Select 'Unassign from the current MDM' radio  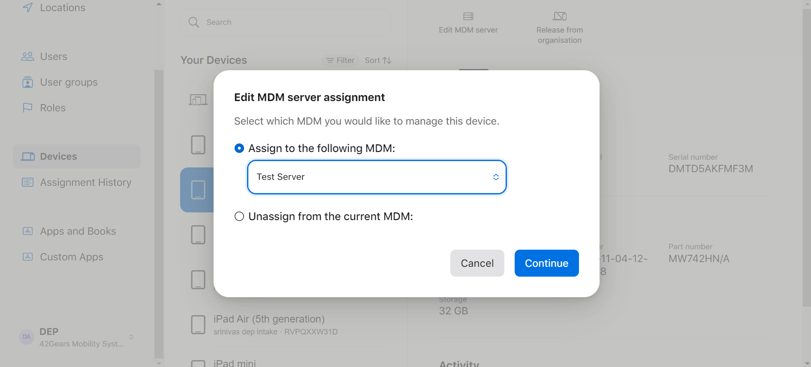[239, 216]
